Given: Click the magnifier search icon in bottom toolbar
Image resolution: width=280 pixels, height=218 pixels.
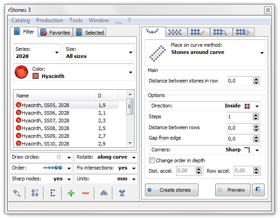Looking at the screenshot, I should coord(17,193).
